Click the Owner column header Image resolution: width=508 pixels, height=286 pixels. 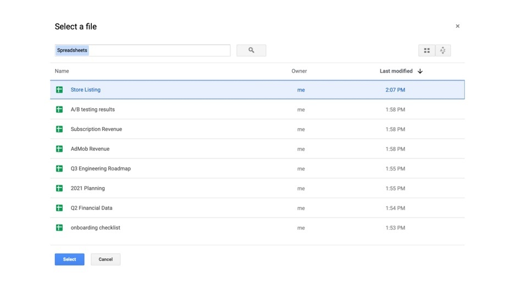pyautogui.click(x=299, y=71)
